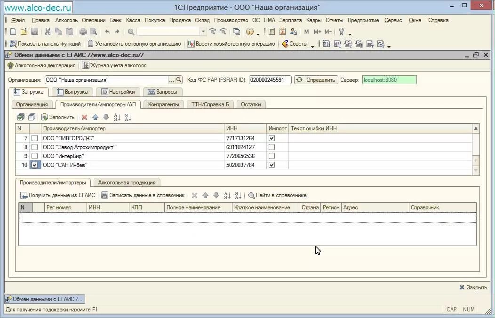Sort ascending in upper producers table
The width and height of the screenshot is (495, 318).
[117, 117]
